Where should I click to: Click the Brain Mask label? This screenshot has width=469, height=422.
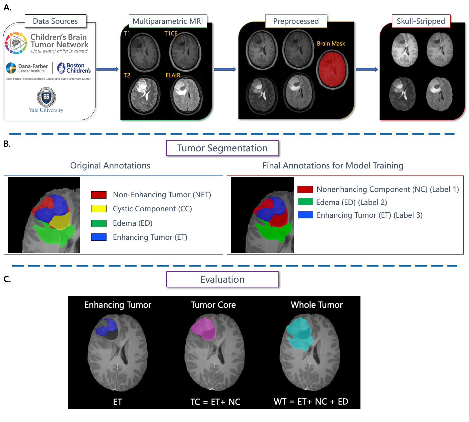point(331,44)
